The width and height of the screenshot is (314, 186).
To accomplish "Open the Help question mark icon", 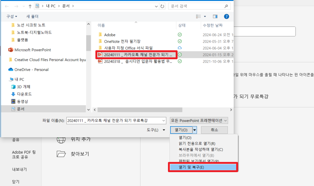I will [226, 16].
